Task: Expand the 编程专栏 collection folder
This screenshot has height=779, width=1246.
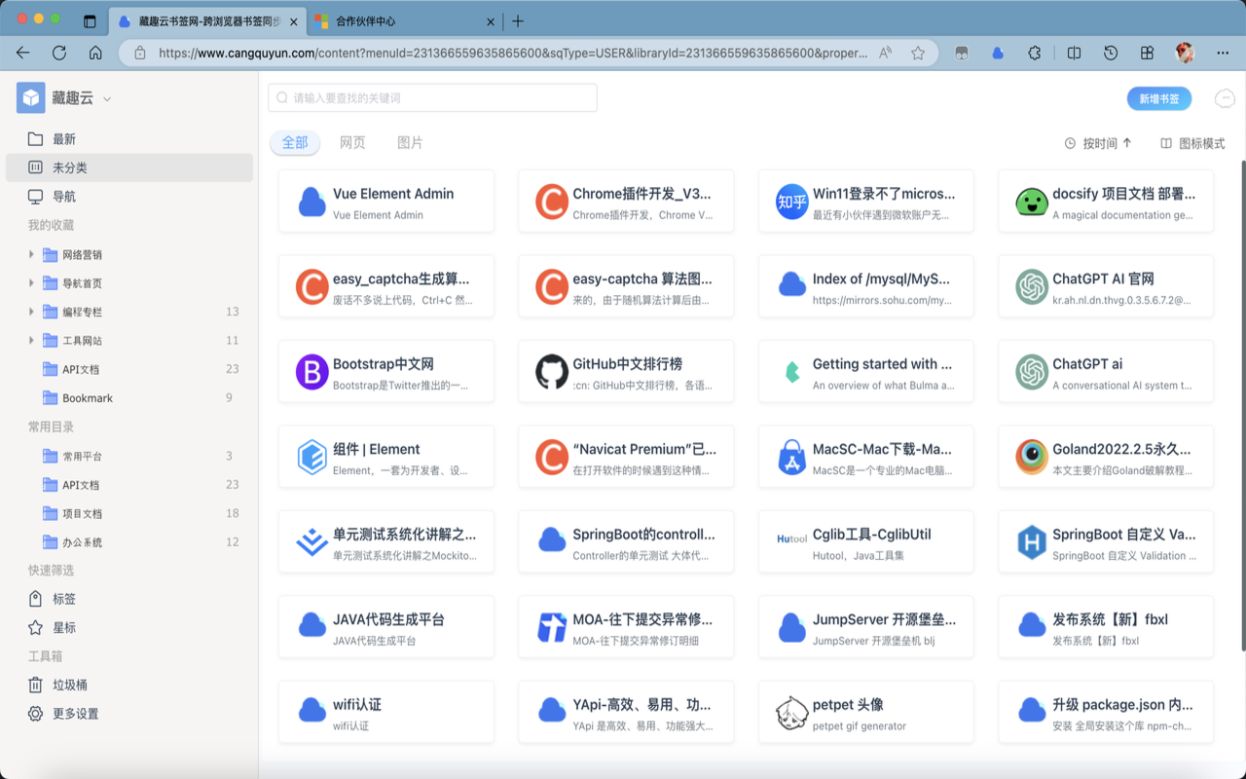Action: tap(33, 312)
